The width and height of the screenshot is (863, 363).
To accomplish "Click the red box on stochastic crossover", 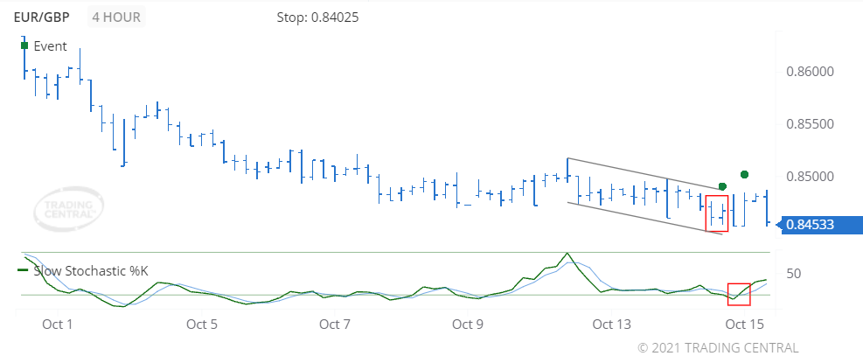I will pyautogui.click(x=739, y=294).
